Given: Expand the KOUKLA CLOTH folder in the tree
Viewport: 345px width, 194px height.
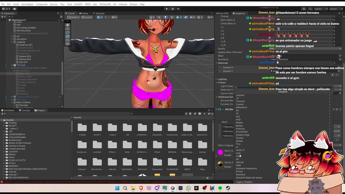Looking at the screenshot, I should (4, 160).
